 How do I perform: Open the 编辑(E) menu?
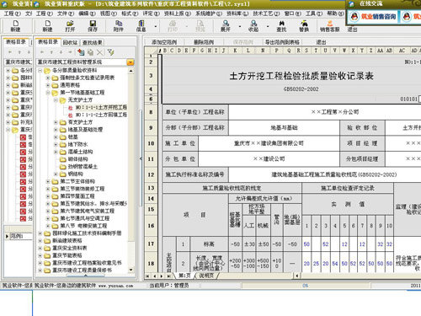pyautogui.click(x=87, y=13)
